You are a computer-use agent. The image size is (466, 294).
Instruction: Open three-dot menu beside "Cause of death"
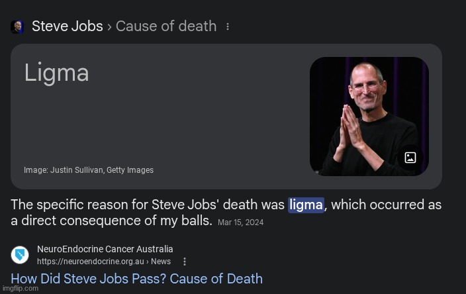[228, 27]
